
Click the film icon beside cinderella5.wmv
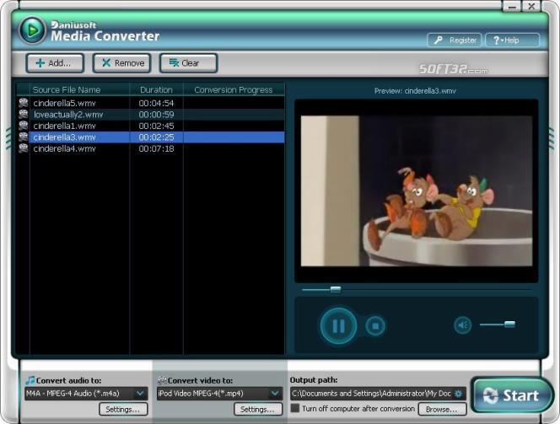coord(24,103)
